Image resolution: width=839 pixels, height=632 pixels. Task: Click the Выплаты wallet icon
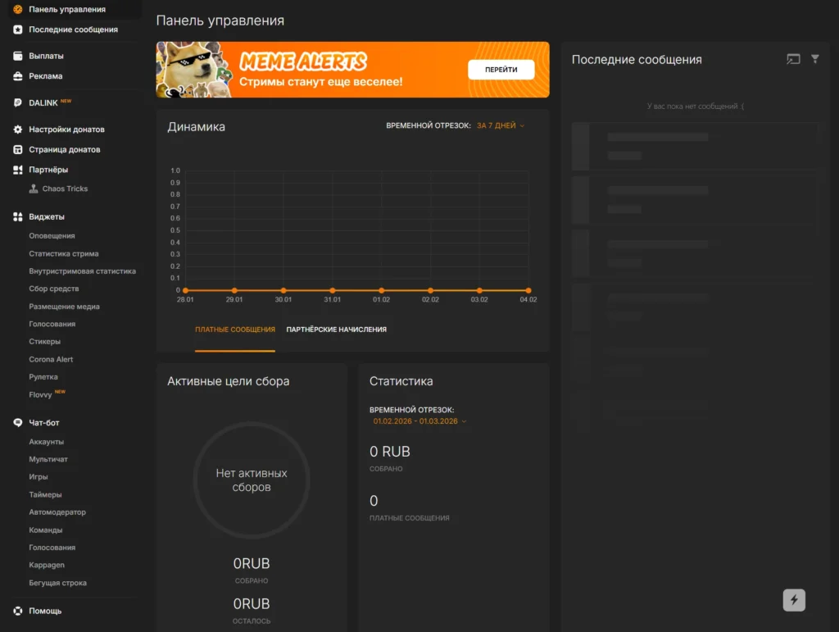point(18,57)
